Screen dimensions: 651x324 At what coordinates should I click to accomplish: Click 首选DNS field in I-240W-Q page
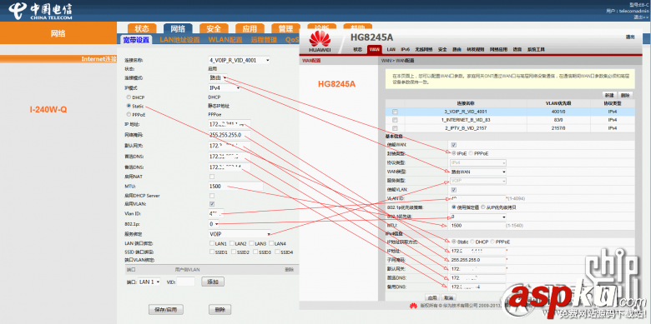[x=230, y=157]
